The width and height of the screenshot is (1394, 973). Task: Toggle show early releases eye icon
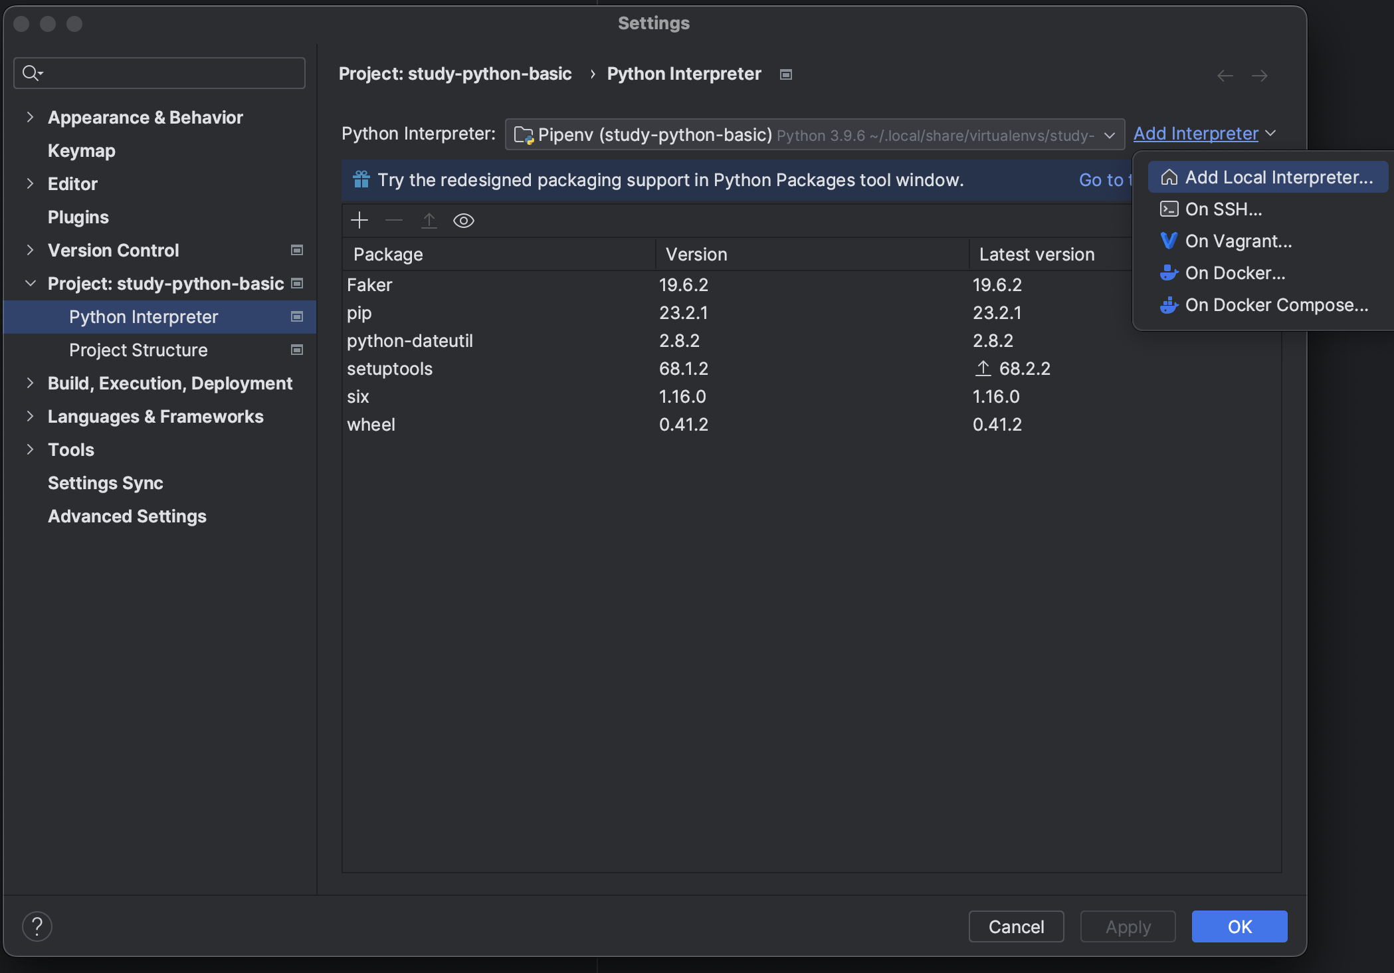(464, 220)
